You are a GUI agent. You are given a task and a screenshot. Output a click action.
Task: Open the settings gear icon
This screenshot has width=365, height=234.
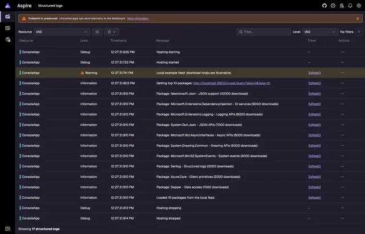[359, 6]
